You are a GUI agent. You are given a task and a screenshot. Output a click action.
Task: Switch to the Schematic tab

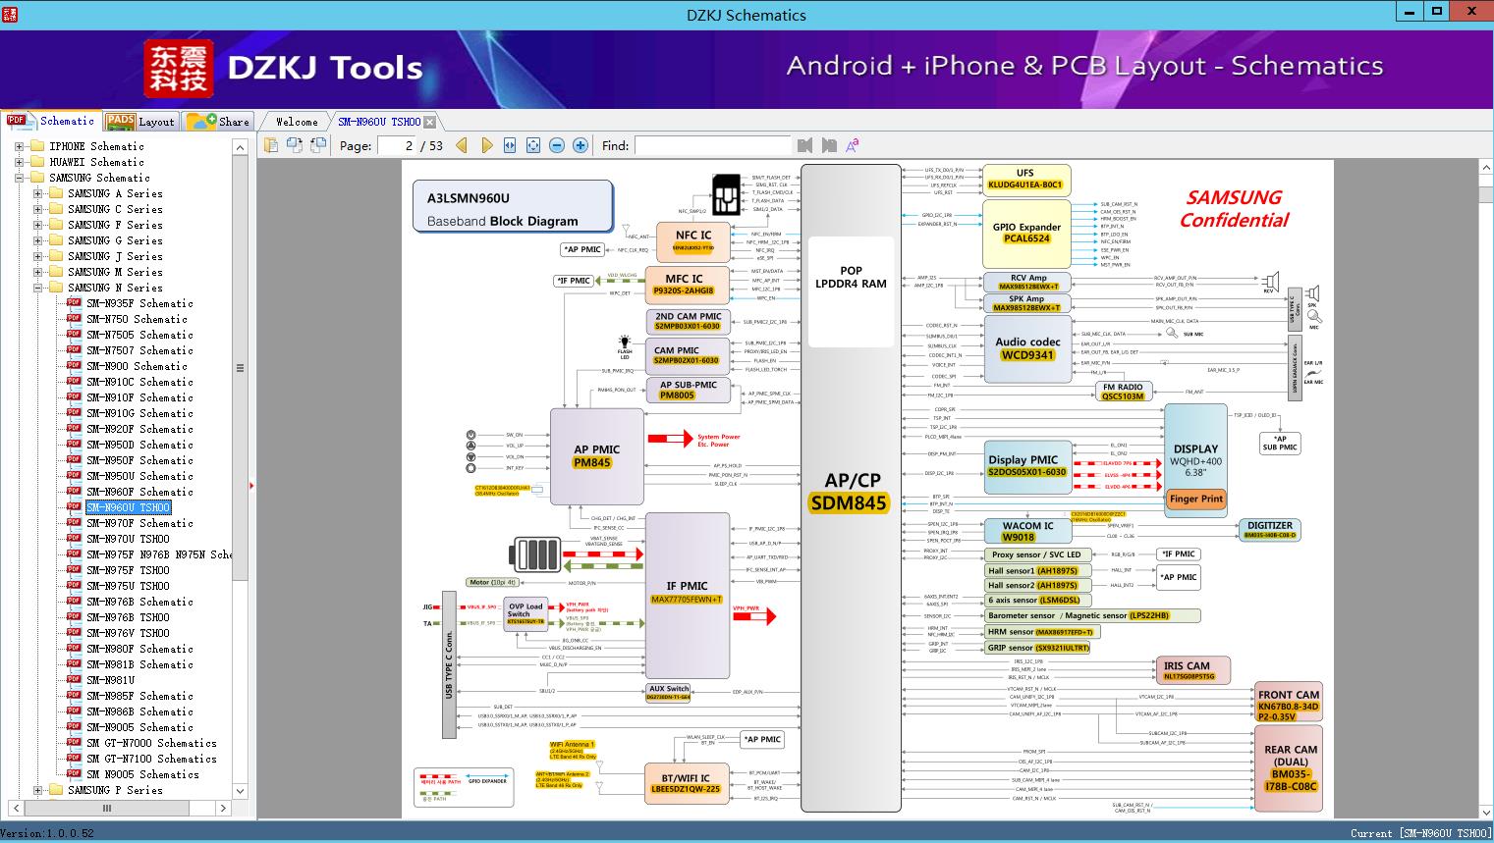(50, 121)
